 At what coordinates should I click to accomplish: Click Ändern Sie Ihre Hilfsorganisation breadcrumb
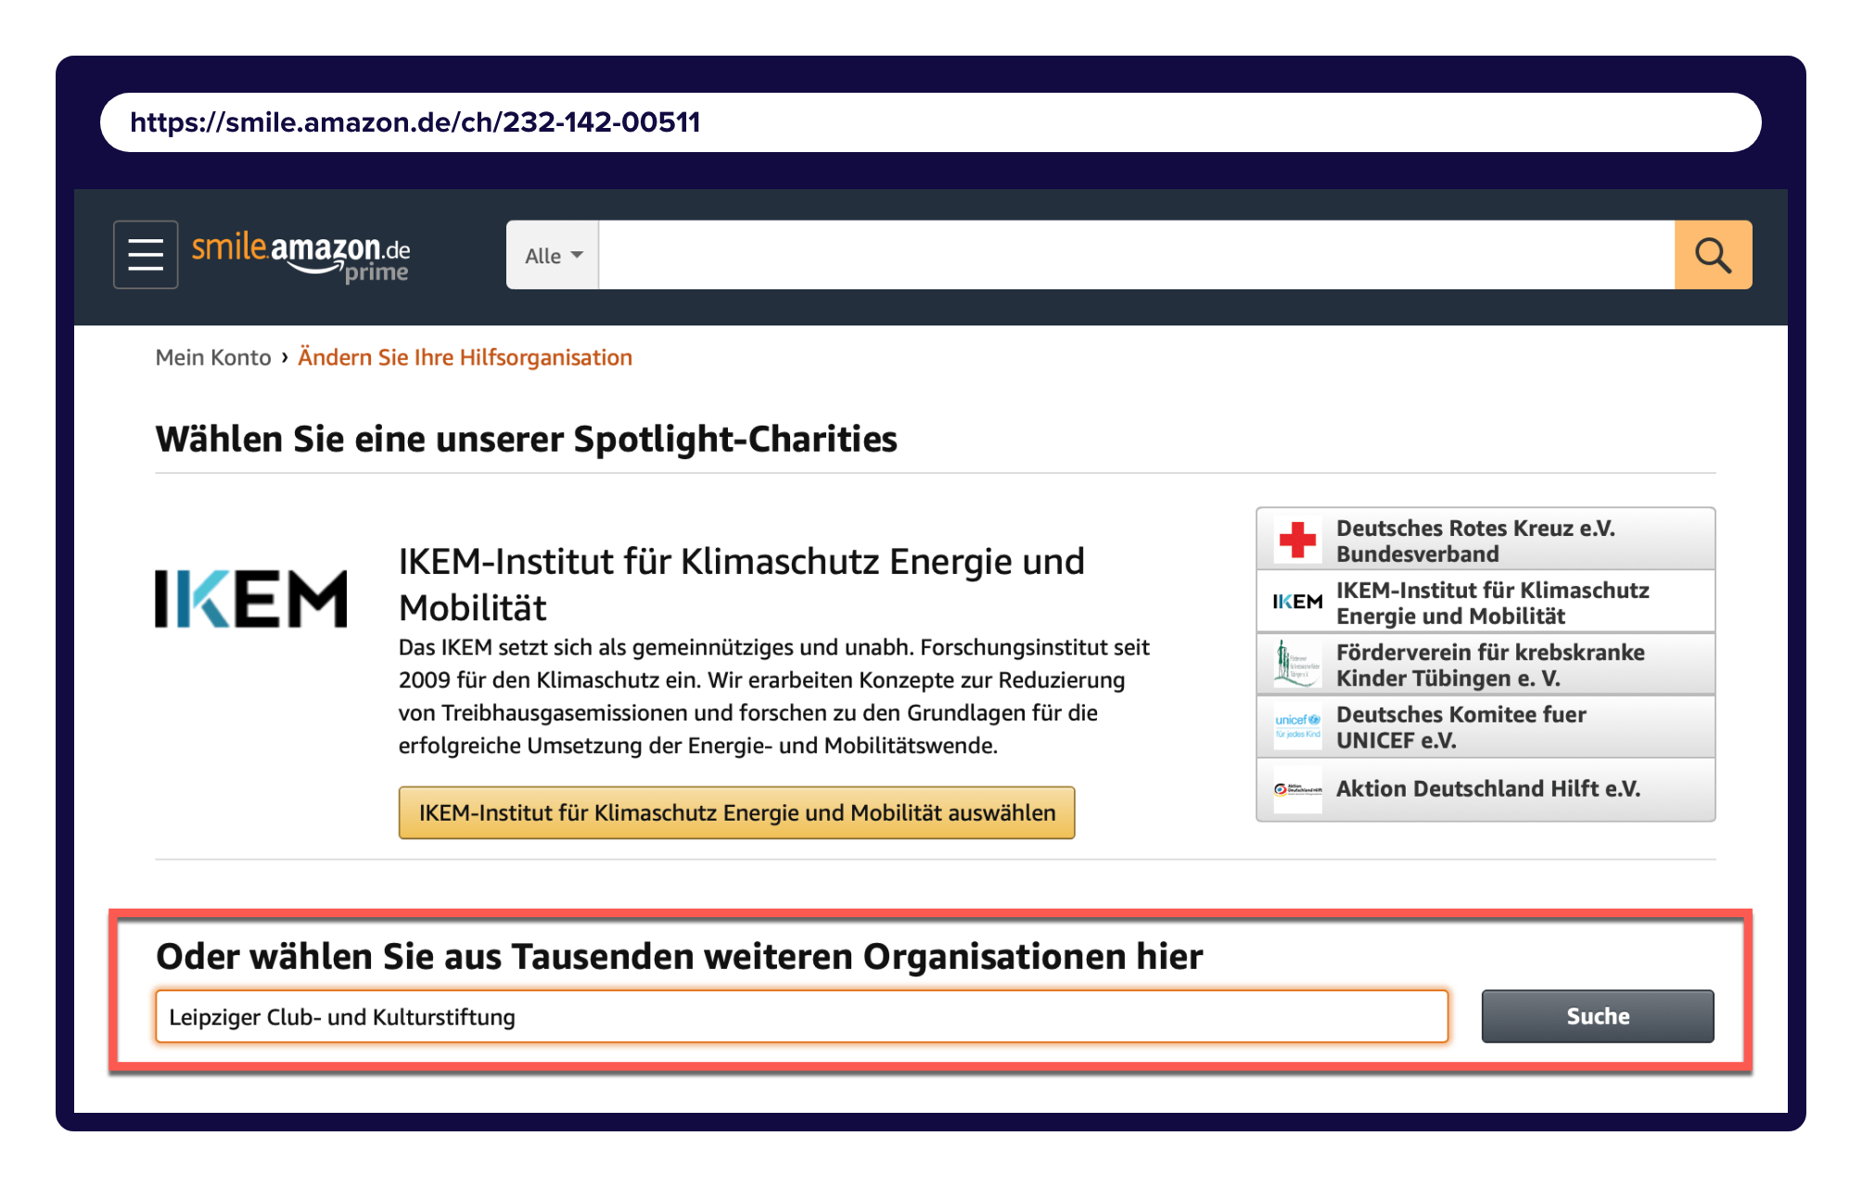click(x=465, y=358)
